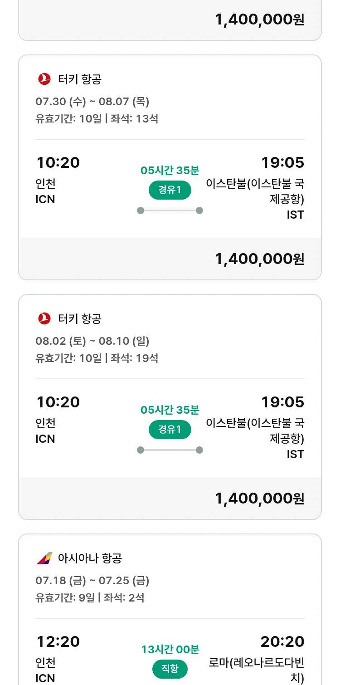Click 유효기간: 10일 | 좌석: 13석 info
The width and height of the screenshot is (340, 685).
click(97, 119)
